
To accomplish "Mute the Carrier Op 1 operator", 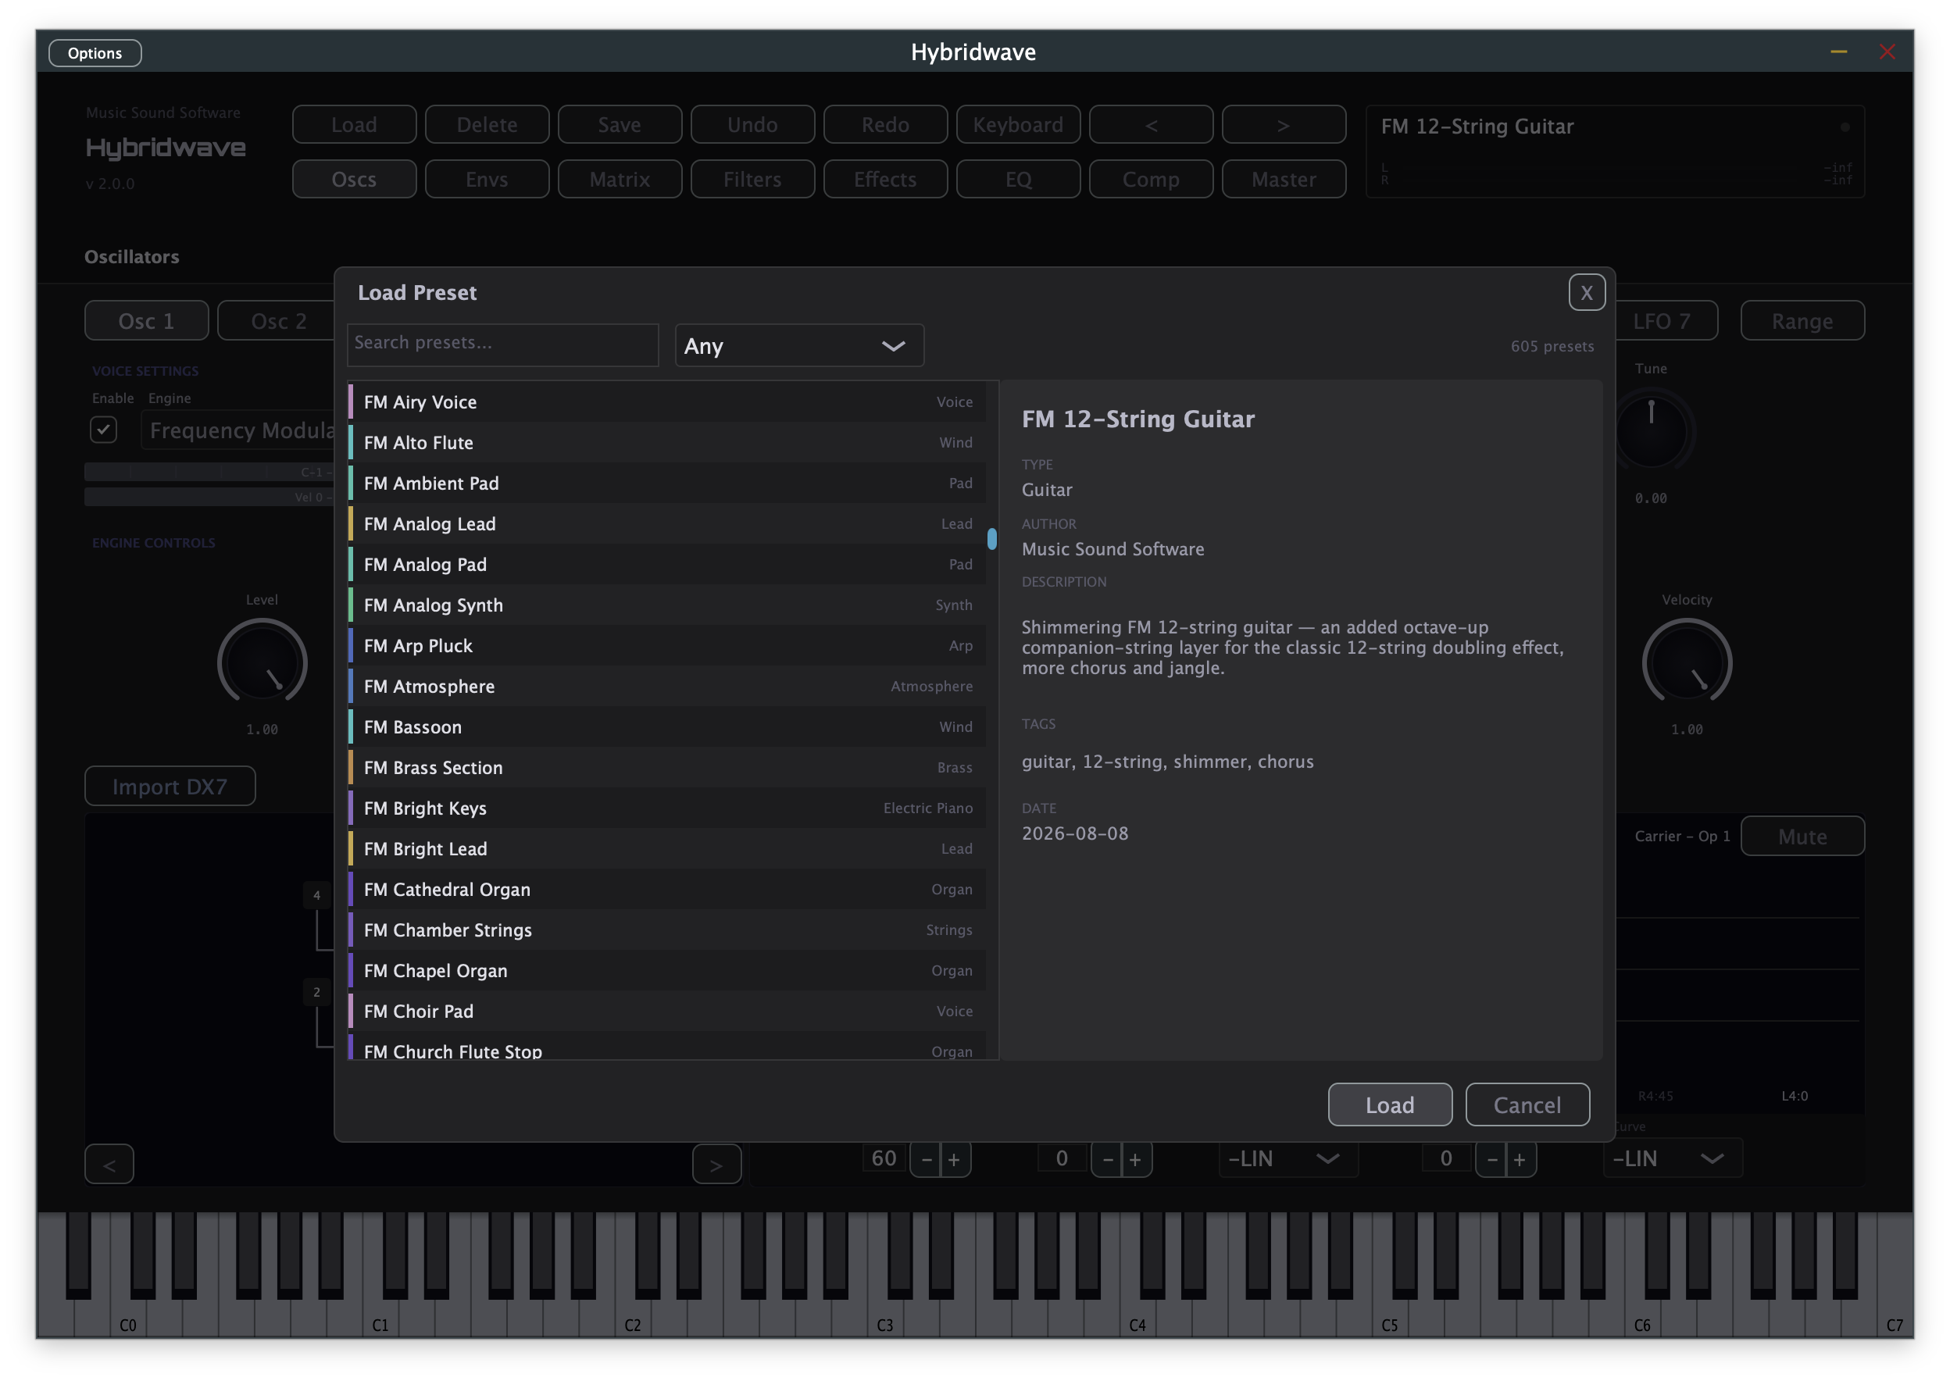I will 1802,837.
